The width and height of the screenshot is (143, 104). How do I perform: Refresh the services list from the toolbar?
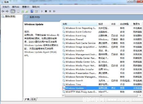click(23, 11)
